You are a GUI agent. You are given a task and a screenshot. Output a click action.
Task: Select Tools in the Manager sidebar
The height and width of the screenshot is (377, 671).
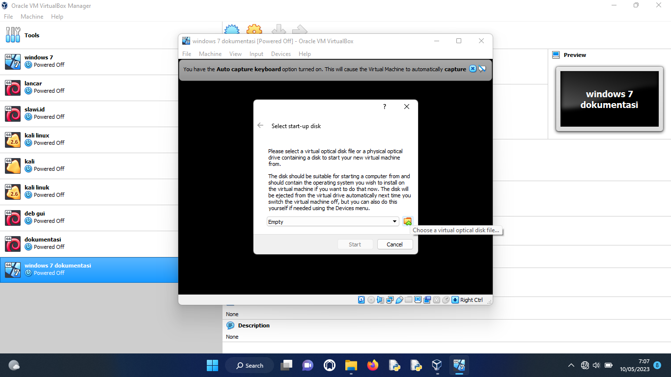coord(111,35)
